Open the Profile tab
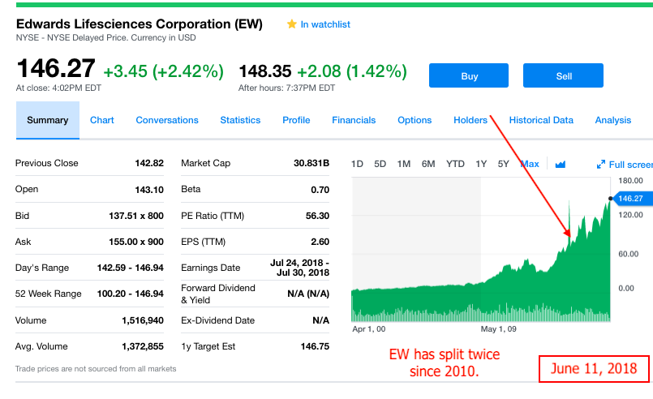 (296, 120)
